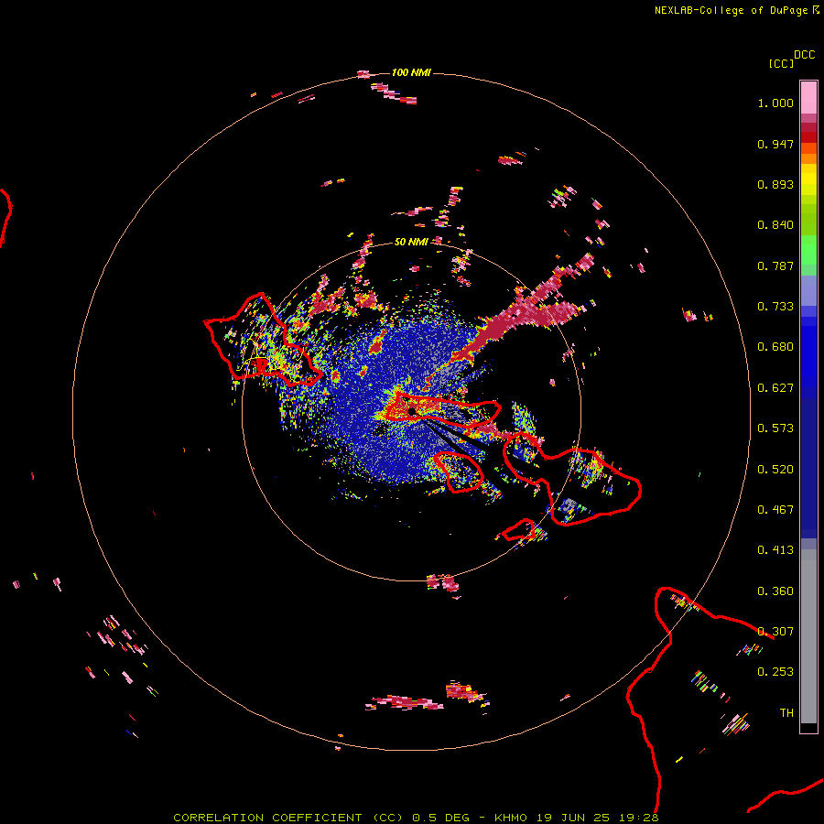Click the 0.947 scale value
The width and height of the screenshot is (824, 824).
[x=775, y=144]
